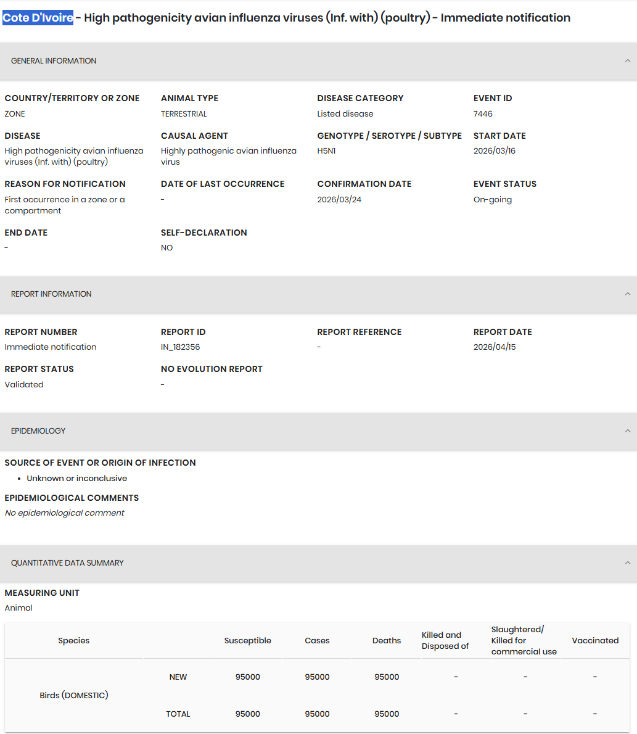Click the Event ID value 7446
Screen dimensions: 637x734
click(x=483, y=113)
